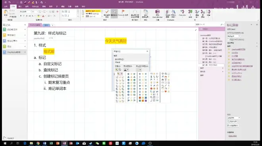Select the airplane symbol in the picker
The height and width of the screenshot is (146, 262).
pos(163,77)
